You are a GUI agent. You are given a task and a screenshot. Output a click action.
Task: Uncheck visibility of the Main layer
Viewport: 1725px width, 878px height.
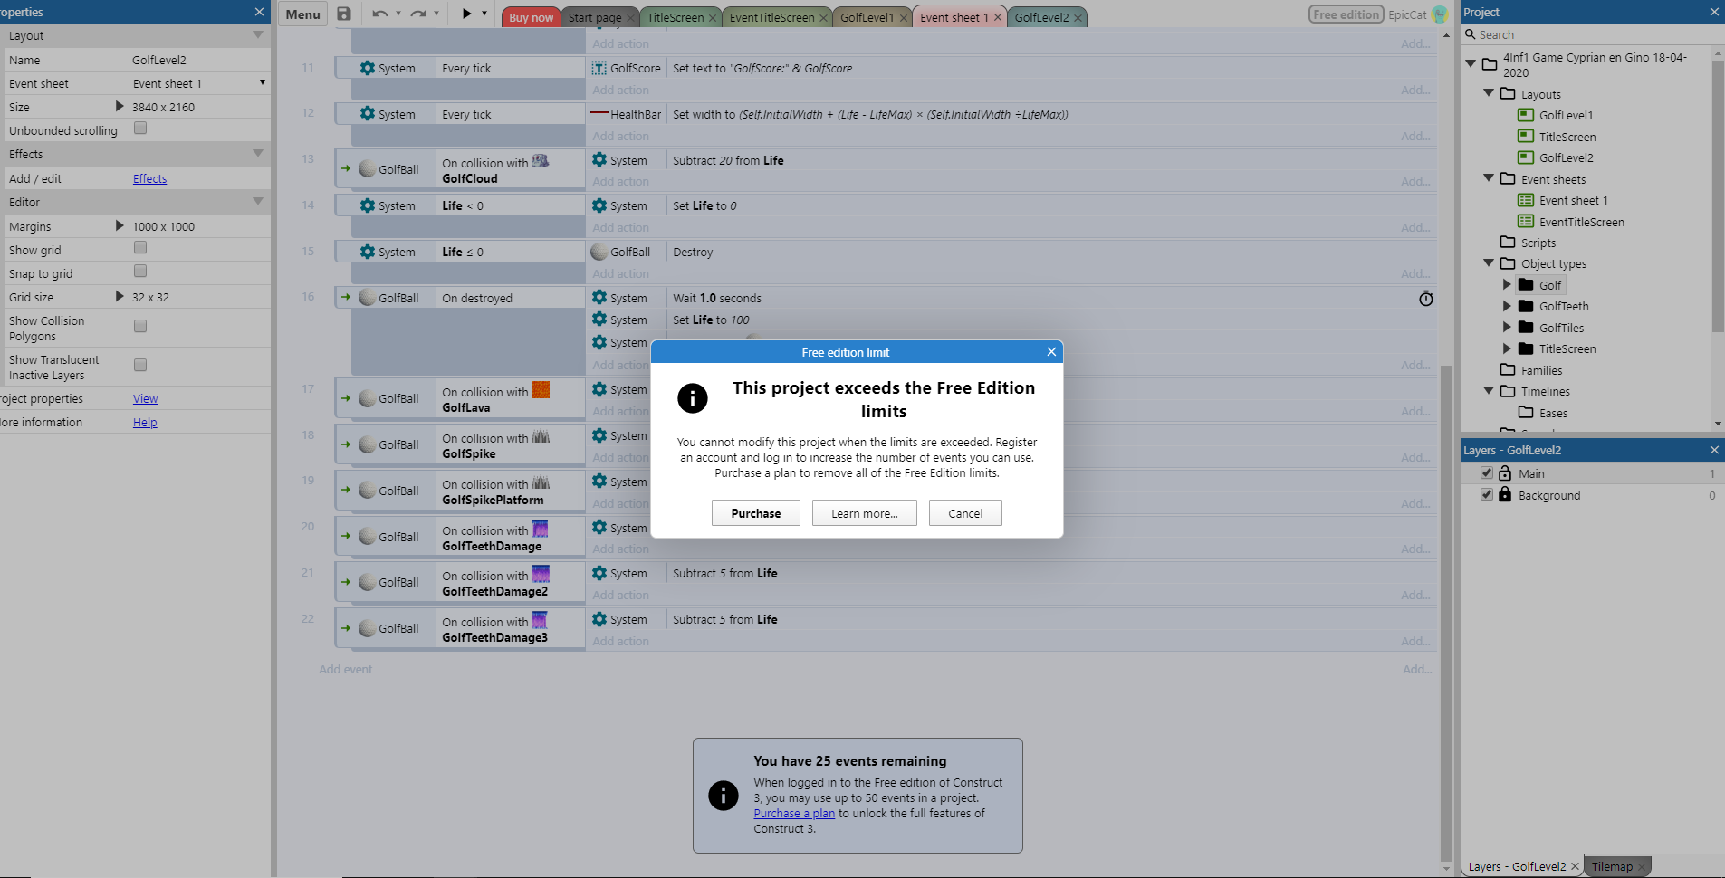1486,473
